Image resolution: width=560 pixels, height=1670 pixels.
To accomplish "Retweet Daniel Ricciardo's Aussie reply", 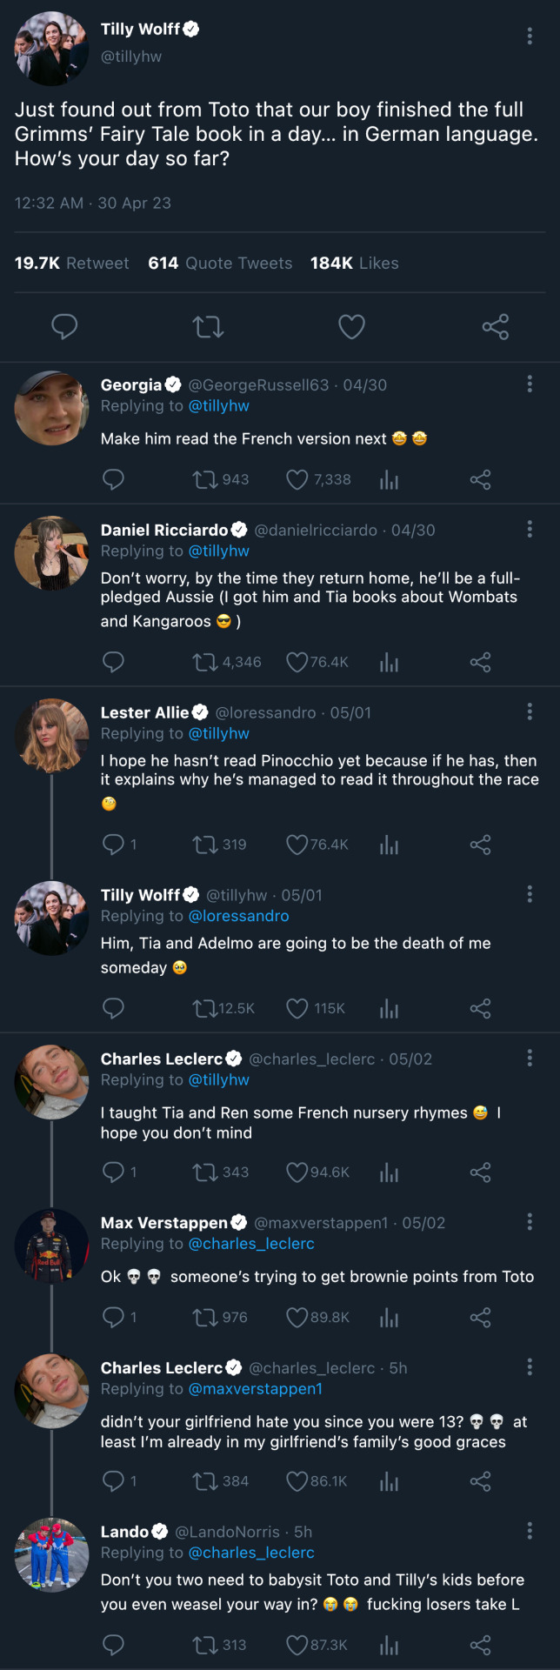I will pyautogui.click(x=205, y=663).
